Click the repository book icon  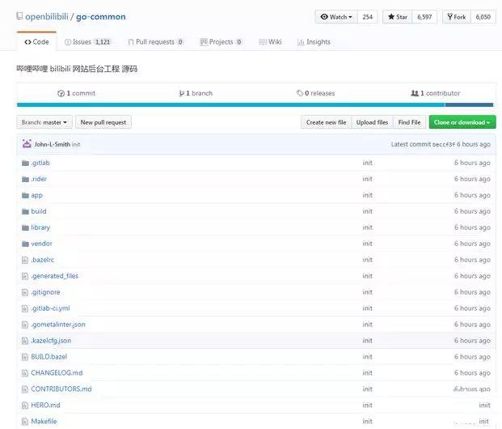[19, 16]
